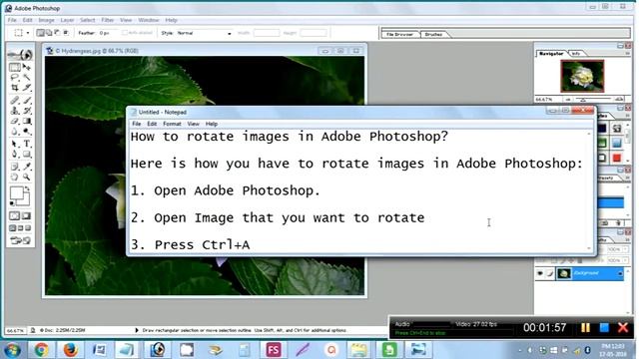639x359 pixels.
Task: Open Windows Start menu
Action: pos(12,350)
